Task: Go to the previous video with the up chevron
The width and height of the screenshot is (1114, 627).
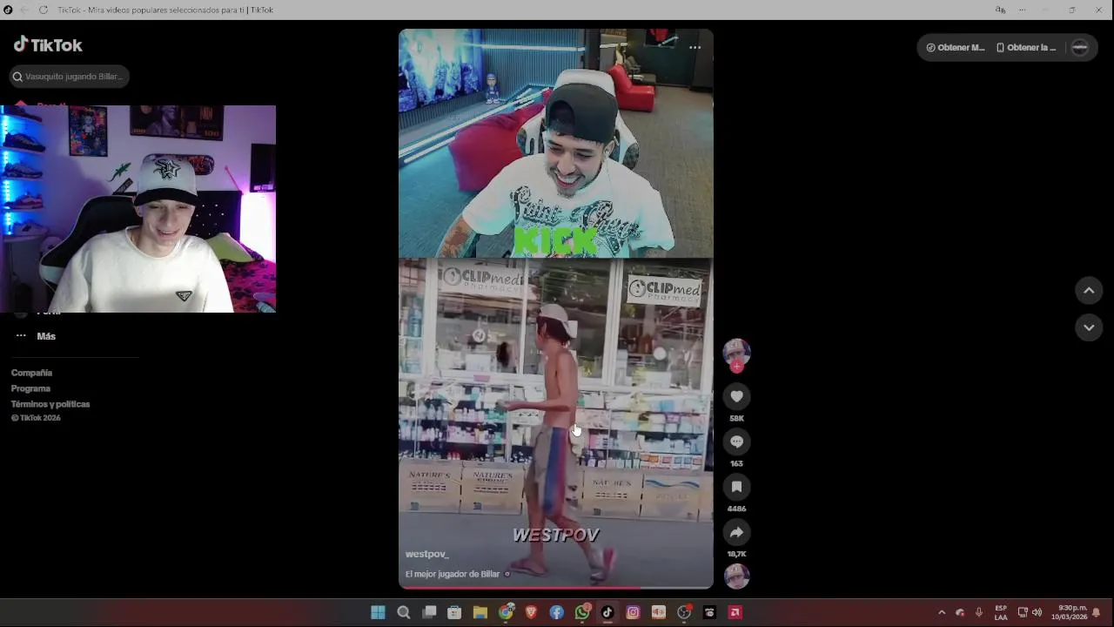Action: pos(1089,291)
